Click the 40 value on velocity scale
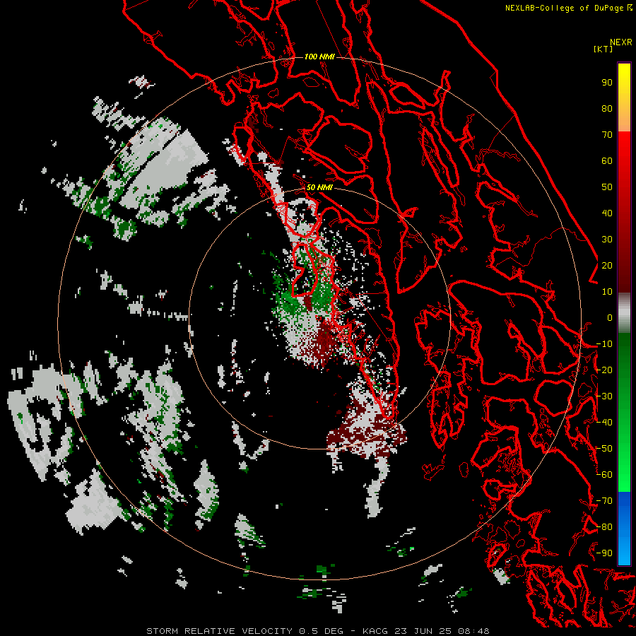Viewport: 636px width, 636px height. pyautogui.click(x=607, y=213)
